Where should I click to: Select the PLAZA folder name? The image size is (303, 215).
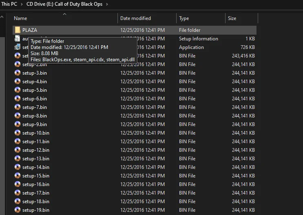click(29, 30)
